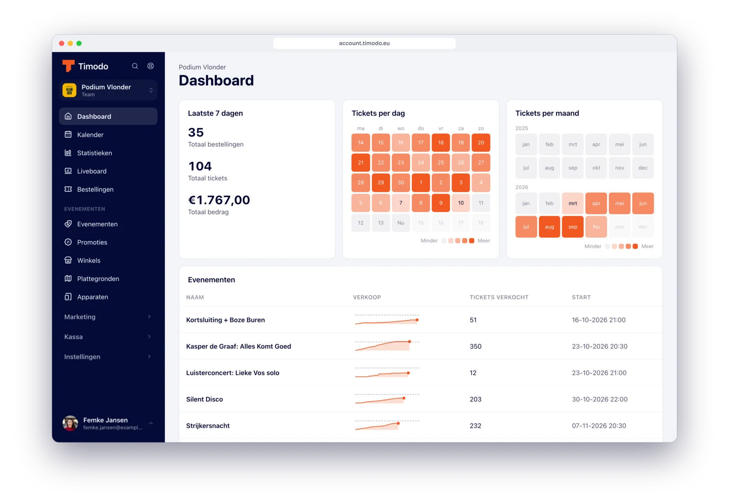Expand the Marketing section
729x503 pixels.
(108, 317)
